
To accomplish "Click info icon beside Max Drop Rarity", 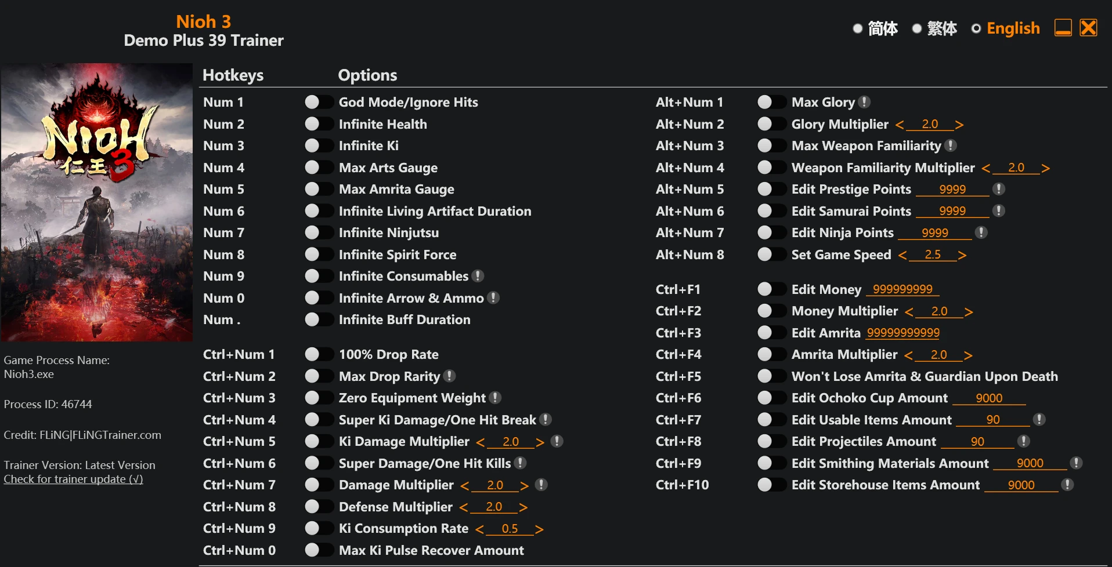I will [449, 376].
